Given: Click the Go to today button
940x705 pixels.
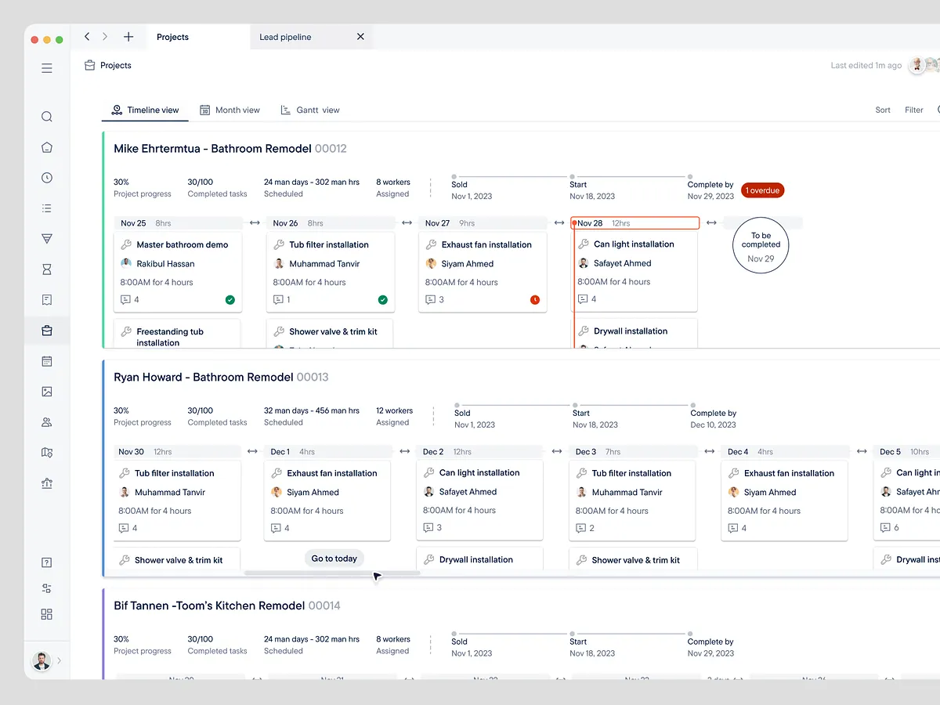Looking at the screenshot, I should click(334, 558).
